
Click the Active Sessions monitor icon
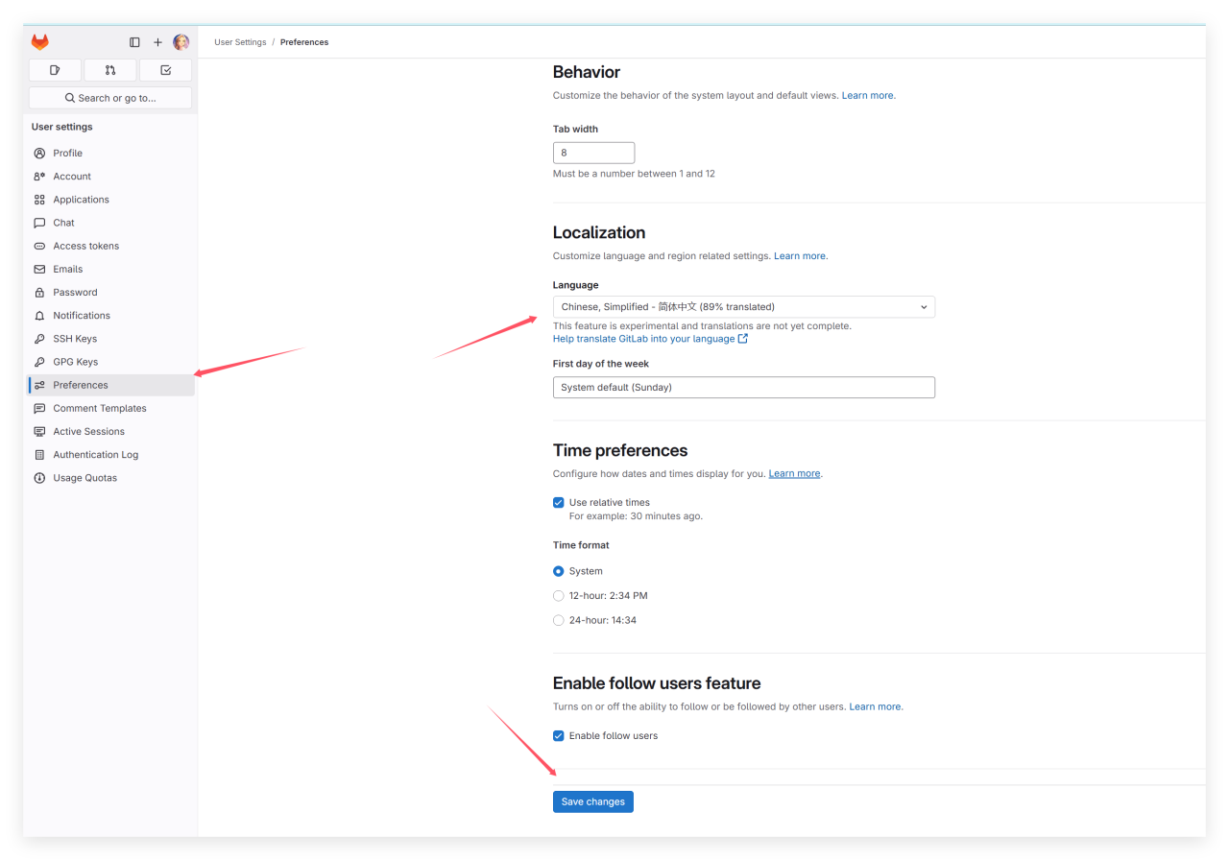(39, 432)
